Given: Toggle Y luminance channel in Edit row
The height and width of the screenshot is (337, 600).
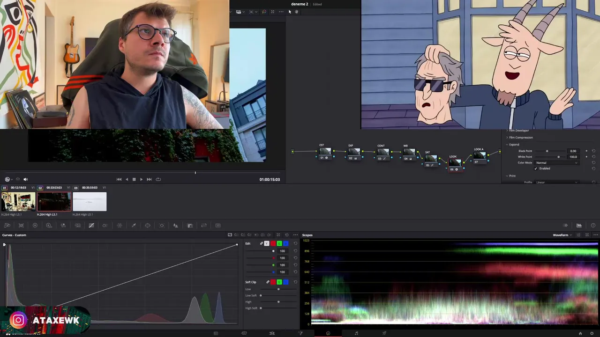Looking at the screenshot, I should click(267, 243).
